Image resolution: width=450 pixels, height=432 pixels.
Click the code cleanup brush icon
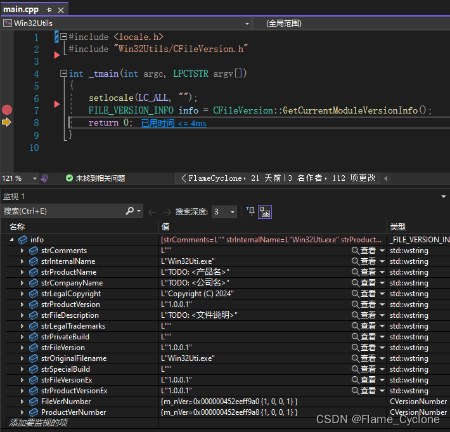[x=44, y=178]
